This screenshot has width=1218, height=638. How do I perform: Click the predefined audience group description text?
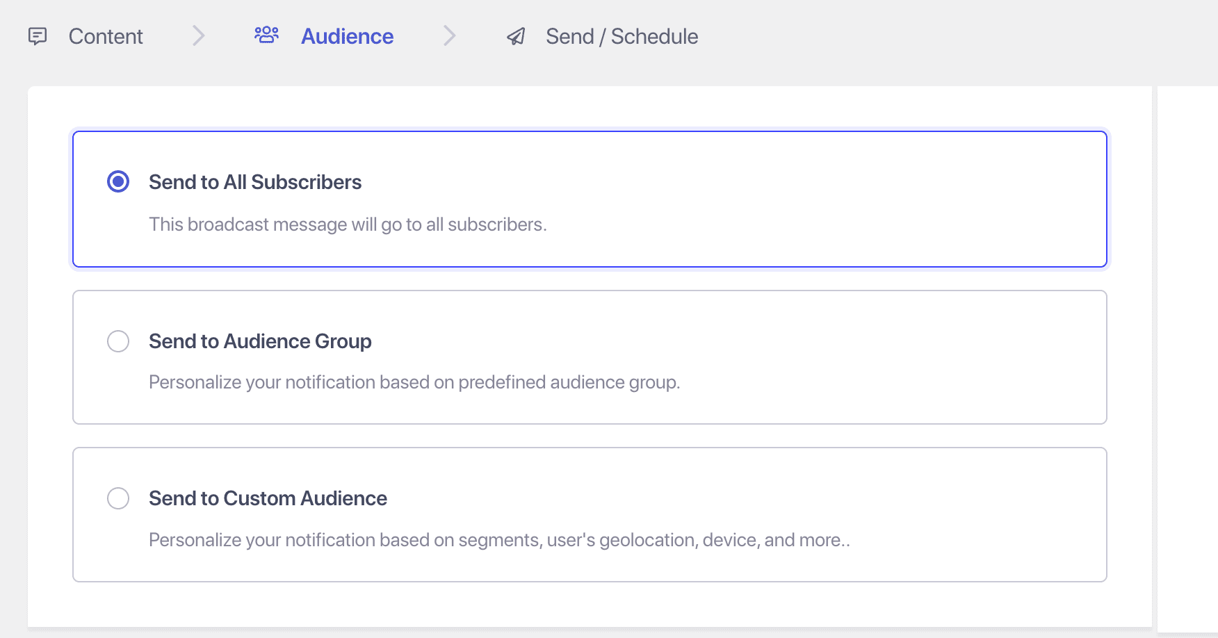pyautogui.click(x=414, y=382)
